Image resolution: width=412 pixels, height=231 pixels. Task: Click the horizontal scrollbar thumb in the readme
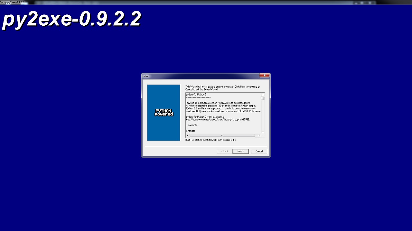click(222, 136)
